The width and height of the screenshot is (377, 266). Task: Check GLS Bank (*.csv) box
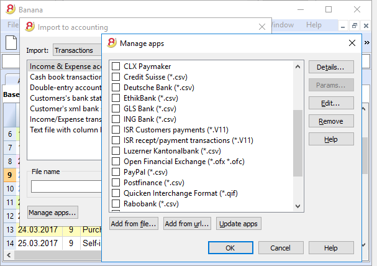pyautogui.click(x=116, y=109)
